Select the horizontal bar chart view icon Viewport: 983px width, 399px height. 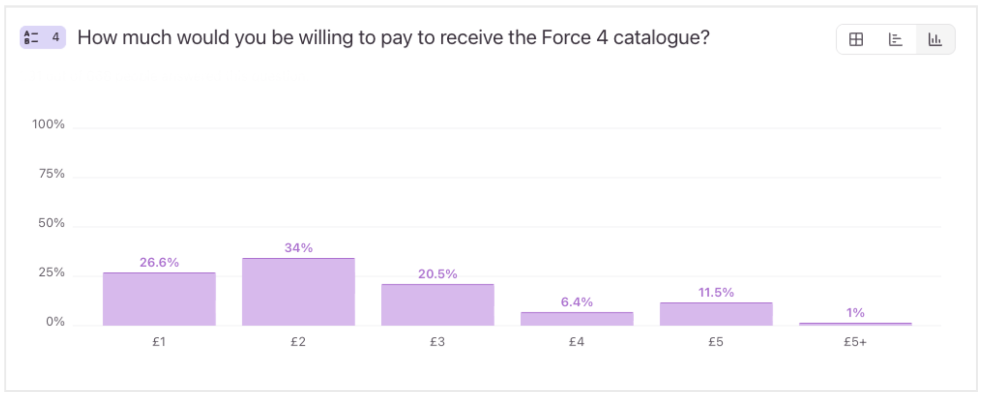point(895,40)
